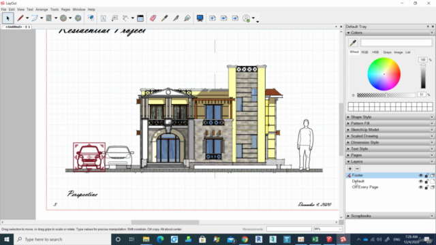Select the Offset tool
This screenshot has width=436, height=245.
91,18
